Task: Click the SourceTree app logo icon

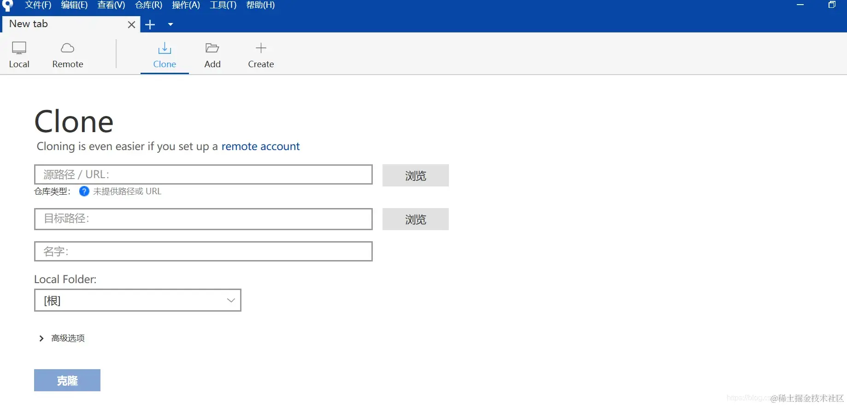Action: 8,6
